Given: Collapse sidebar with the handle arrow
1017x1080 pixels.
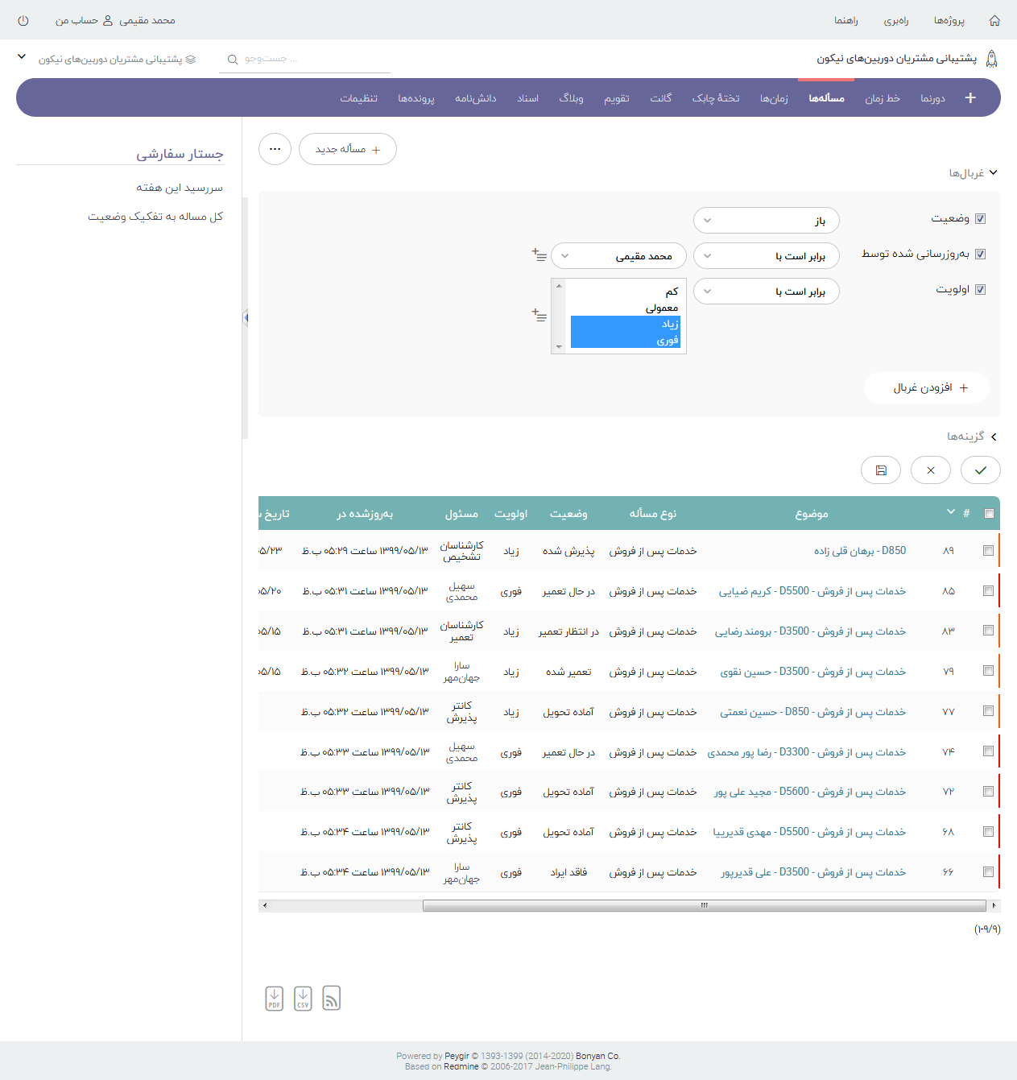Looking at the screenshot, I should tap(246, 318).
